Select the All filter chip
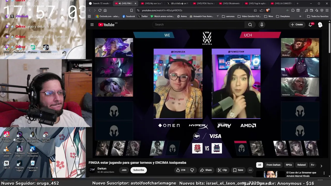 pyautogui.click(x=260, y=165)
